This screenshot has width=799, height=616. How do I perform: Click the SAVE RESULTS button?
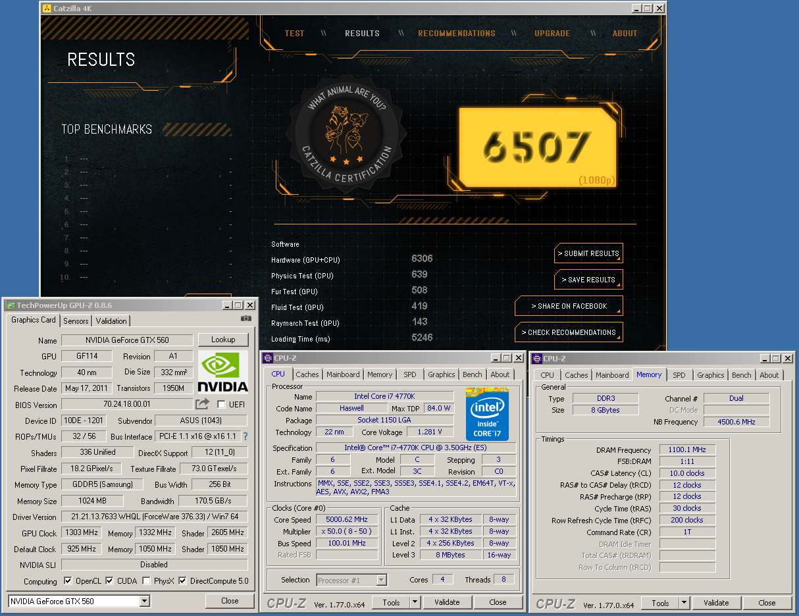click(588, 280)
